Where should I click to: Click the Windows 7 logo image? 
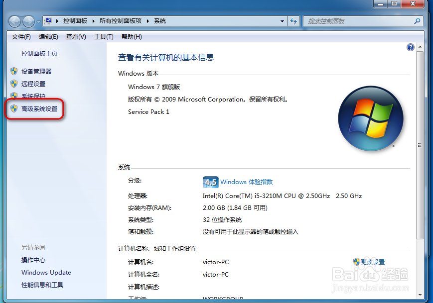[371, 118]
